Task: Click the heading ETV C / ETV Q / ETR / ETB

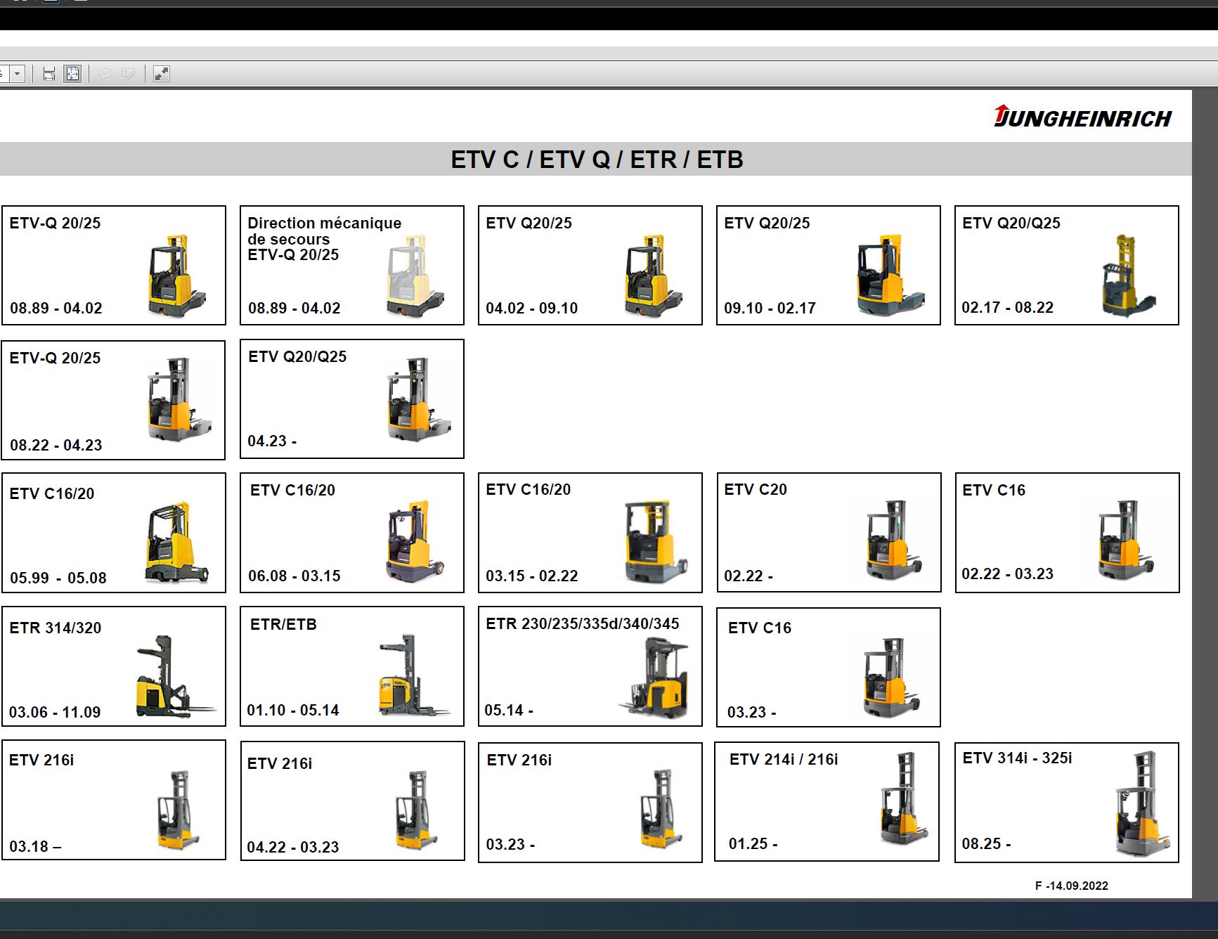Action: coord(597,160)
